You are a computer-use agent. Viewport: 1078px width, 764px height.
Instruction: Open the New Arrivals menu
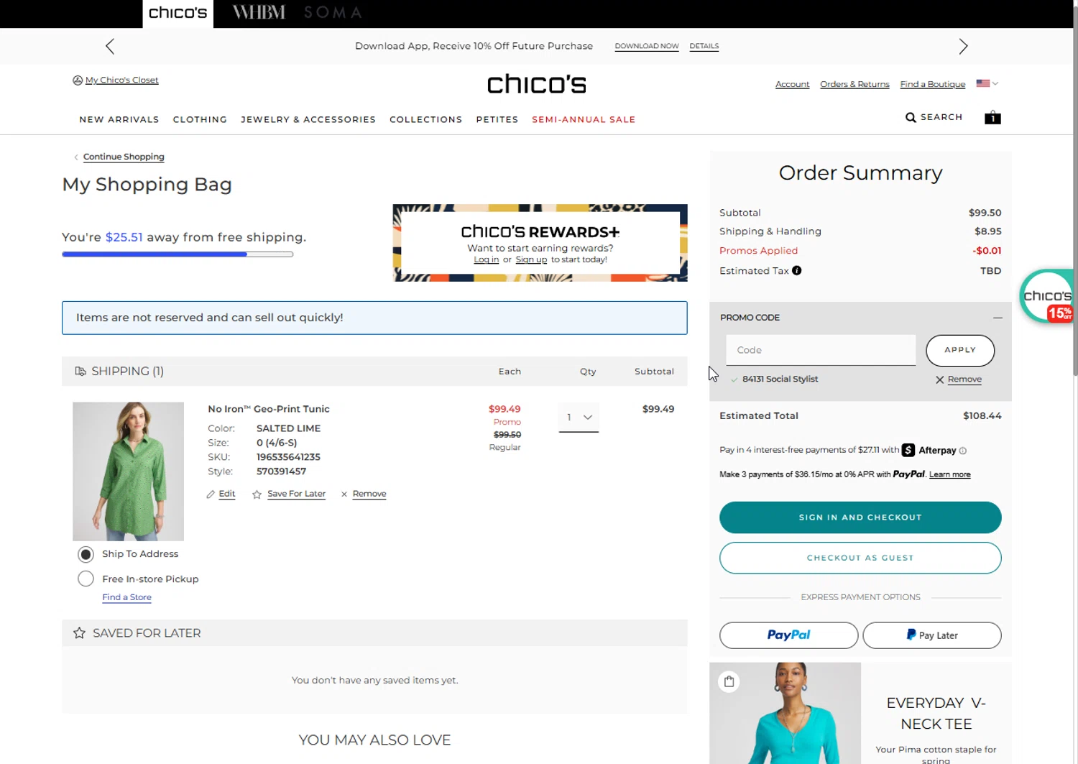pyautogui.click(x=119, y=119)
